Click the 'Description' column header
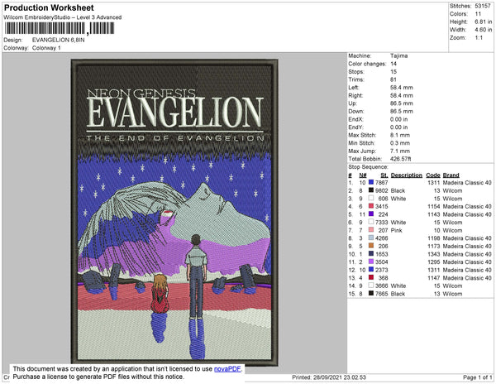The image size is (496, 384). pos(407,175)
